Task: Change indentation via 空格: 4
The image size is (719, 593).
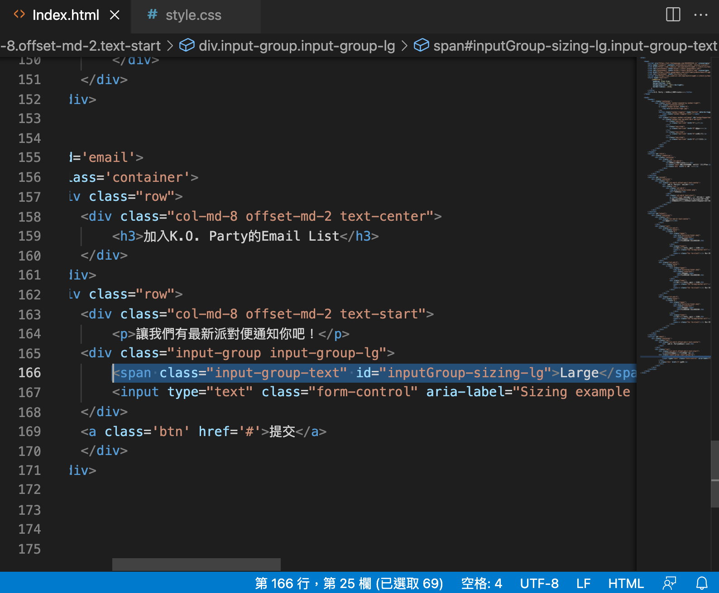Action: (x=481, y=583)
